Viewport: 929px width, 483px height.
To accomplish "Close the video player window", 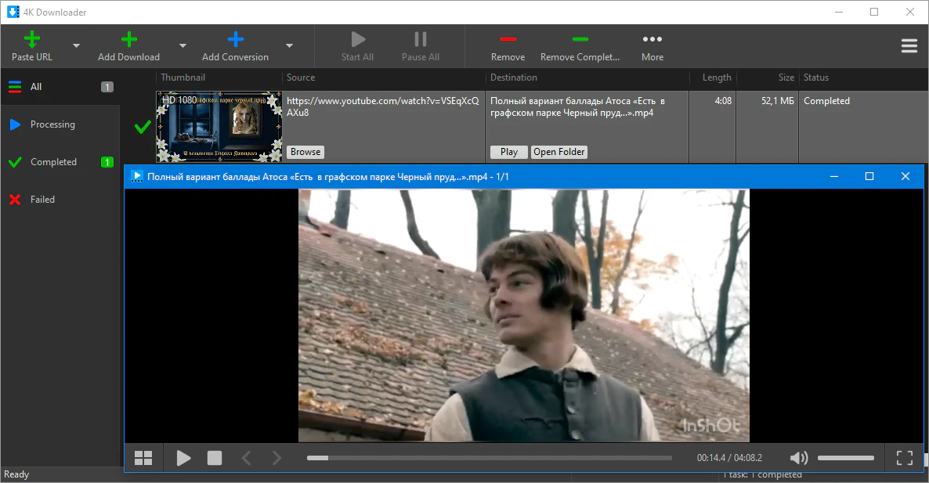I will [905, 176].
